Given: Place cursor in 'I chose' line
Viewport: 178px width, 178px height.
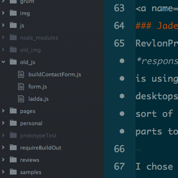Looking at the screenshot, I should pyautogui.click(x=154, y=167).
